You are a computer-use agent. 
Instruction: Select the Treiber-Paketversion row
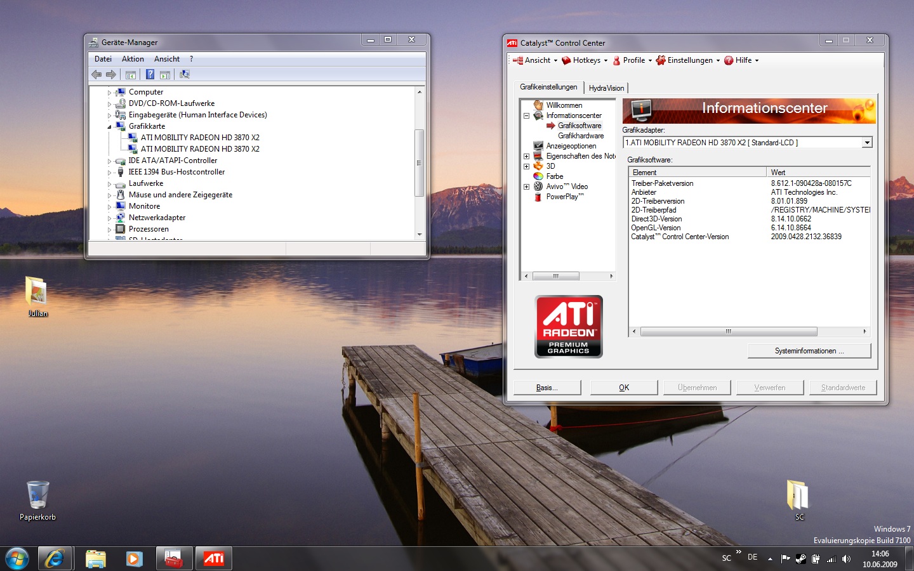[x=750, y=183]
